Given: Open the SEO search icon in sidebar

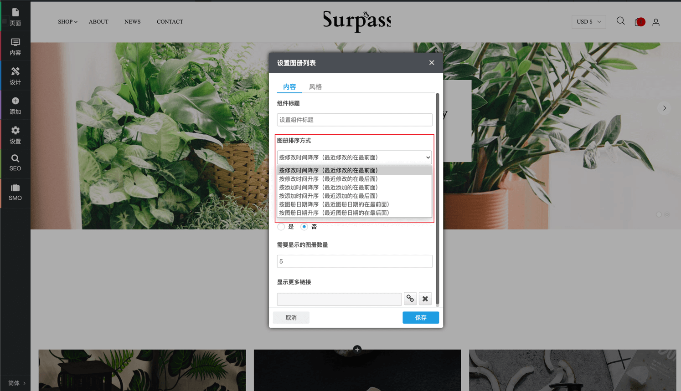Looking at the screenshot, I should click(15, 162).
